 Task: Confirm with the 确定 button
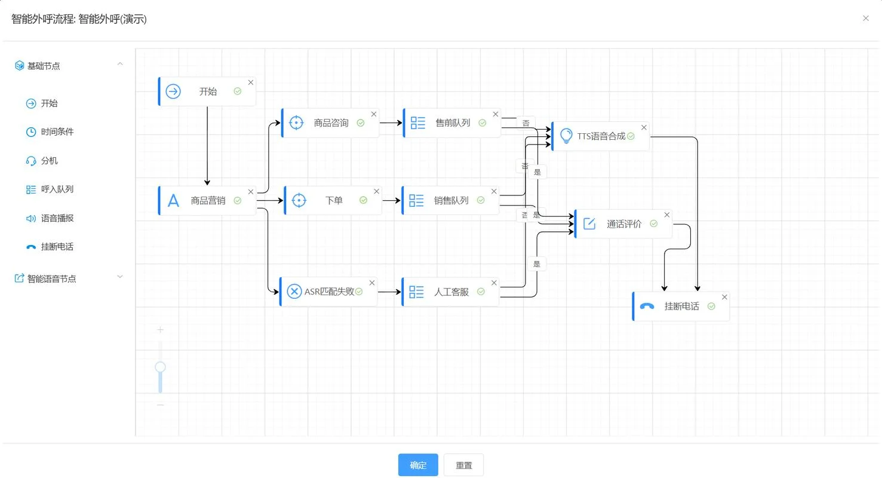click(418, 465)
